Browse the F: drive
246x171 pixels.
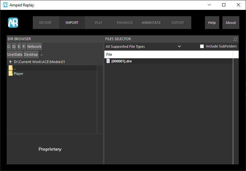24,46
